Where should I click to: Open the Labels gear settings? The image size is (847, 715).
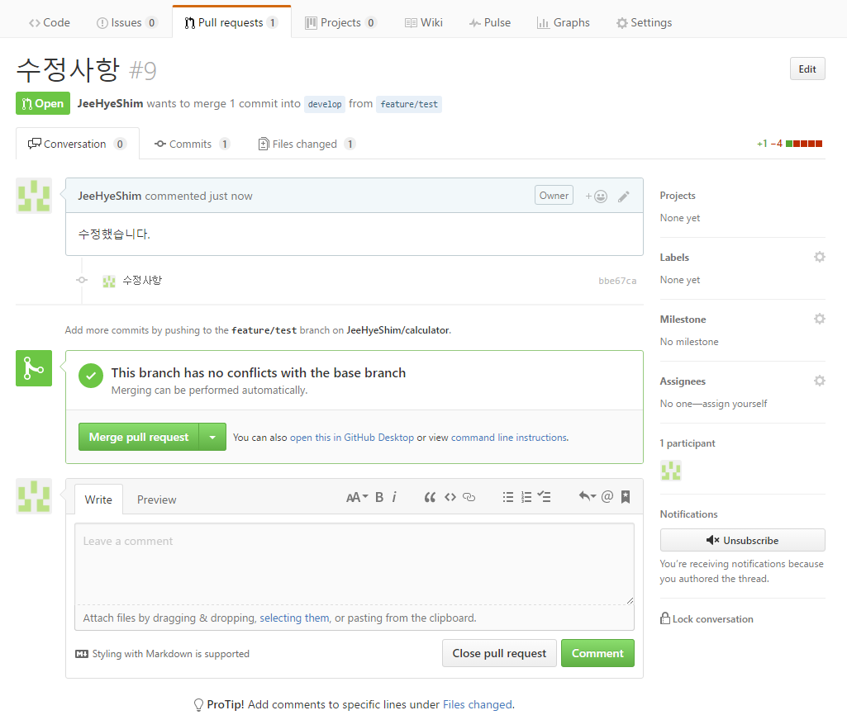[820, 257]
